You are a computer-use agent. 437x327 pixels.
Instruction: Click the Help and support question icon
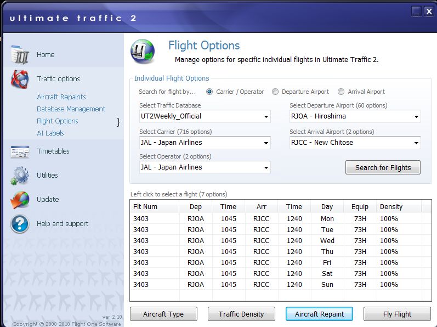tap(20, 224)
